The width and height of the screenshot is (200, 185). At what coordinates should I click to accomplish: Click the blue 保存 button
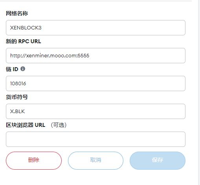[x=158, y=161]
